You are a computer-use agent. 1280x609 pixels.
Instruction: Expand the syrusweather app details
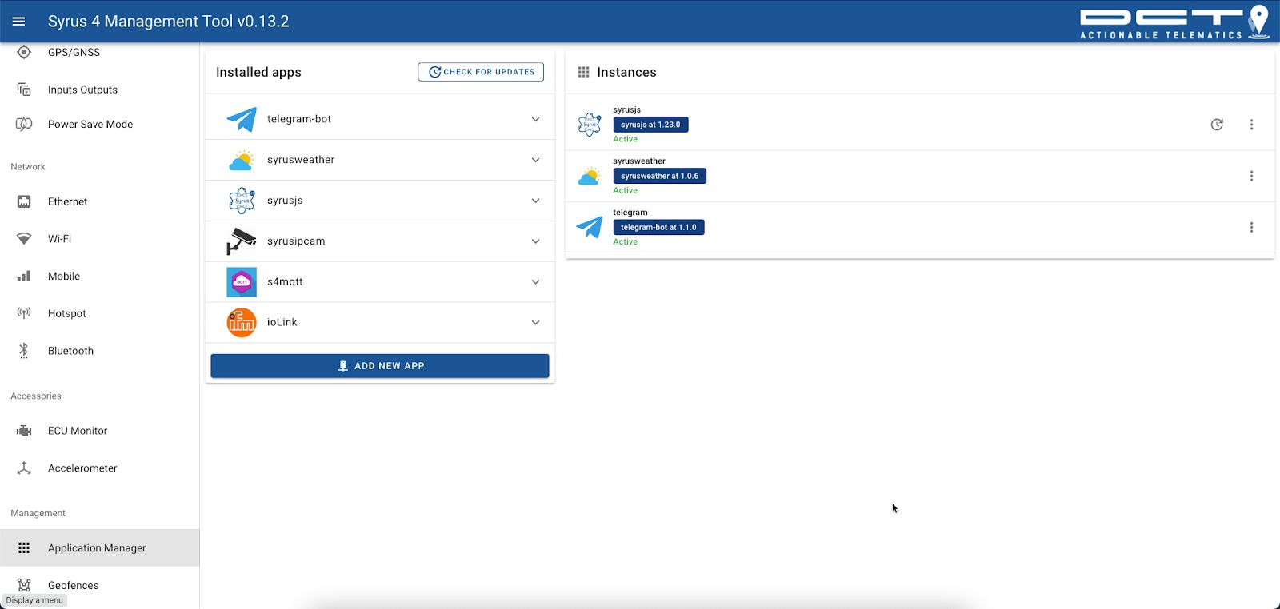[535, 160]
